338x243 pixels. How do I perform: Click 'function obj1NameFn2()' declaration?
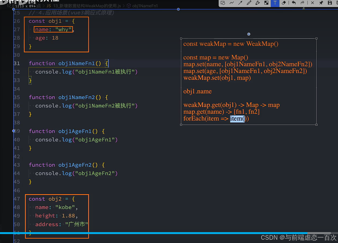point(69,97)
